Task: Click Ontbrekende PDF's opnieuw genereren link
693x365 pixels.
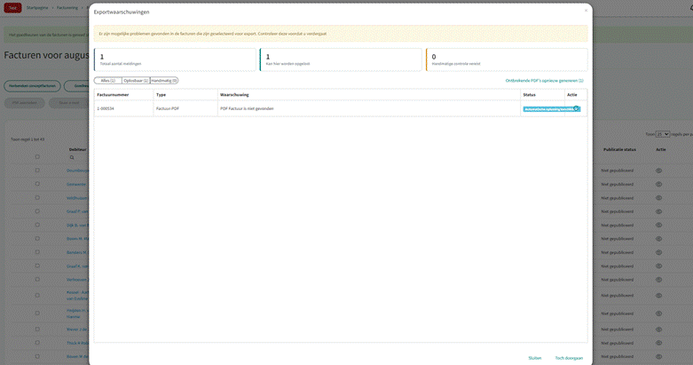Action: [545, 81]
